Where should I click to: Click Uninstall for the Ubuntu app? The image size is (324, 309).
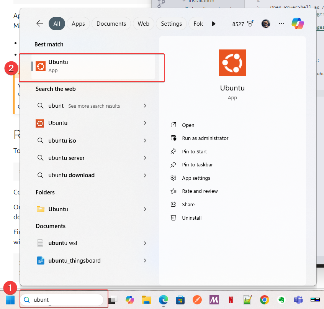tap(191, 218)
